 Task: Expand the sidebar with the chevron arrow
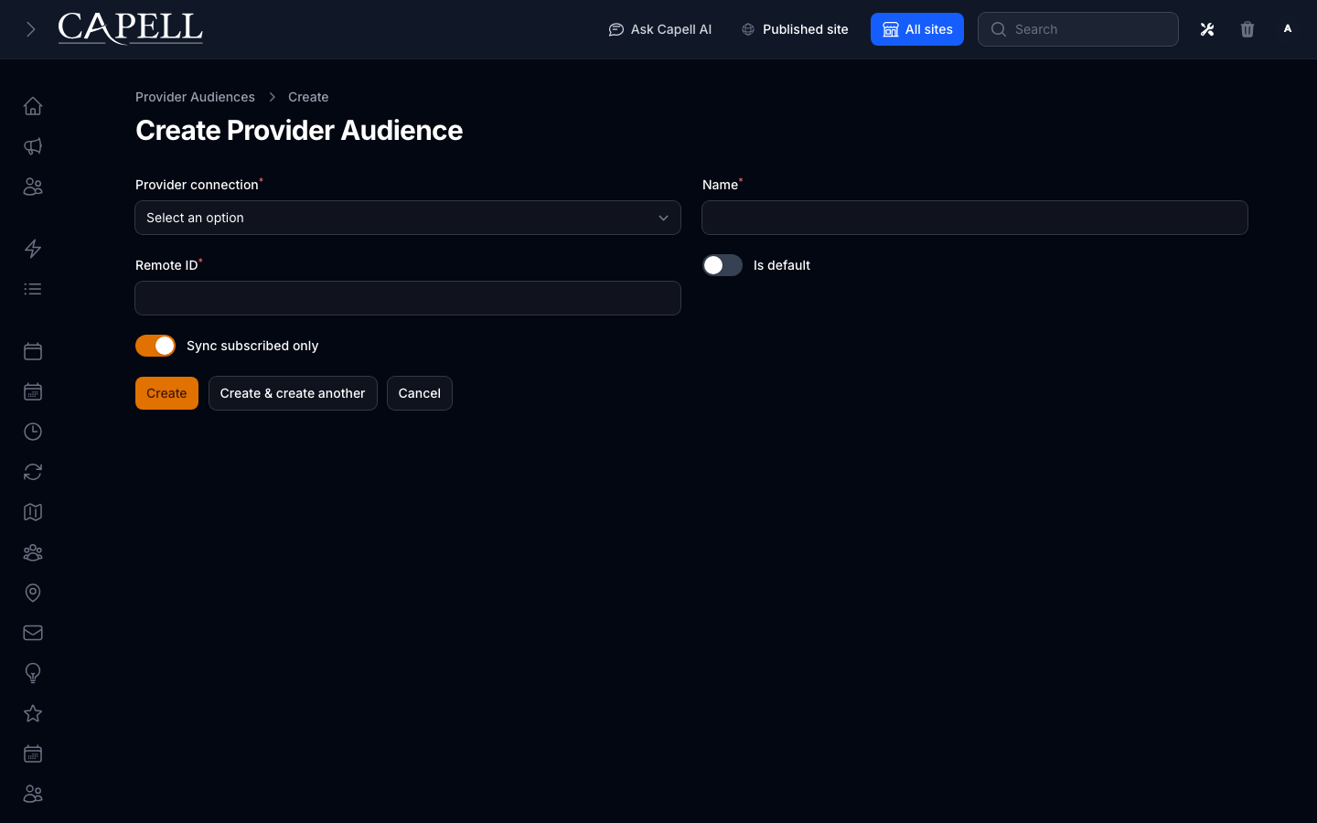point(30,29)
